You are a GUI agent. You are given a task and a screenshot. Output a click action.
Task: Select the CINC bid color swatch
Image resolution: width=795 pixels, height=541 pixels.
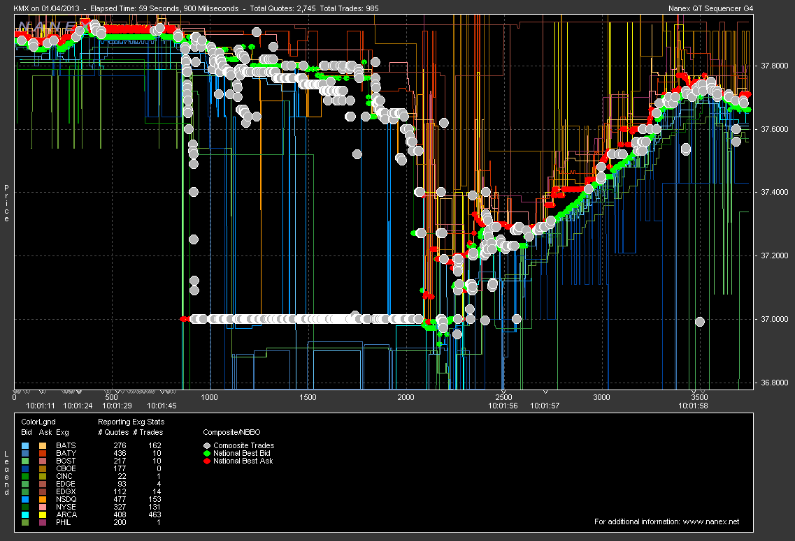click(x=25, y=476)
